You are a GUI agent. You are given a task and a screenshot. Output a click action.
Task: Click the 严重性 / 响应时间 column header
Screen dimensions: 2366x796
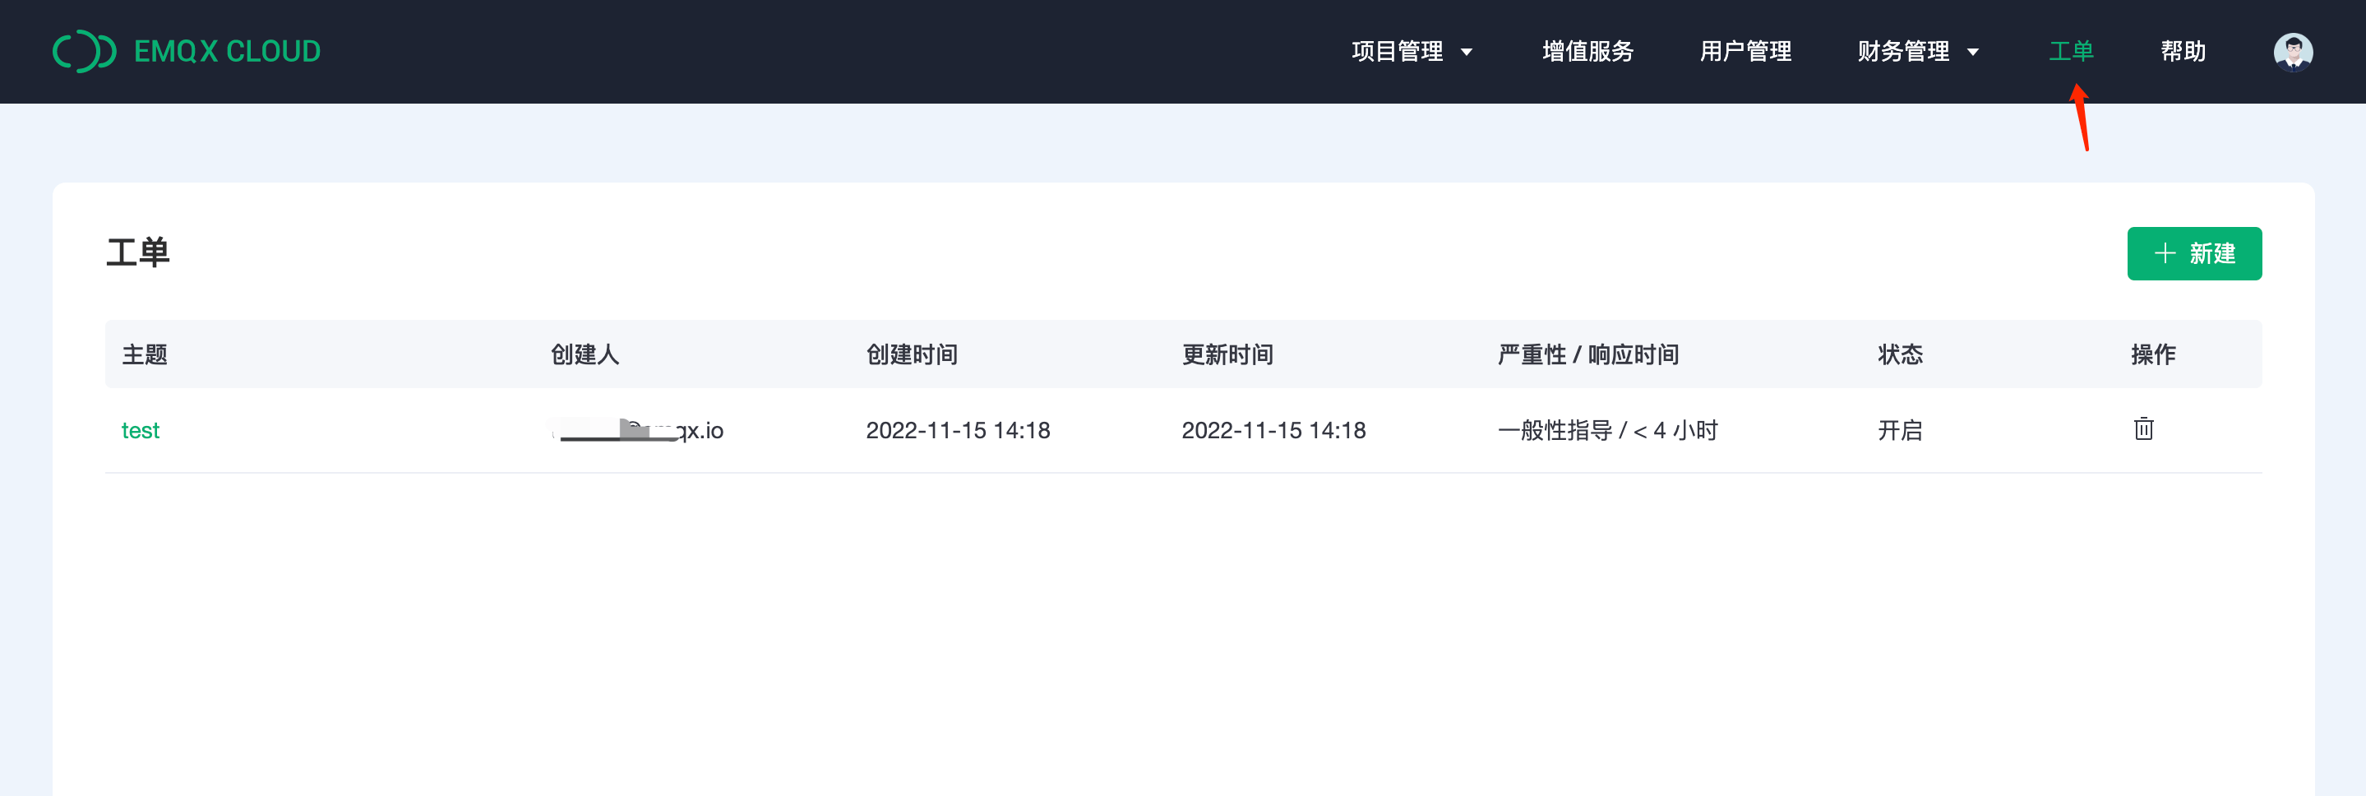(1588, 354)
